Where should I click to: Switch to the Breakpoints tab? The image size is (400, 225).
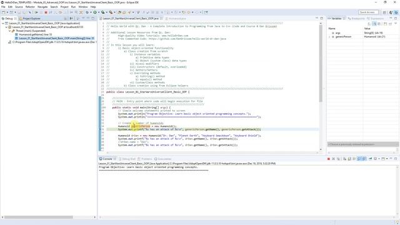356,18
